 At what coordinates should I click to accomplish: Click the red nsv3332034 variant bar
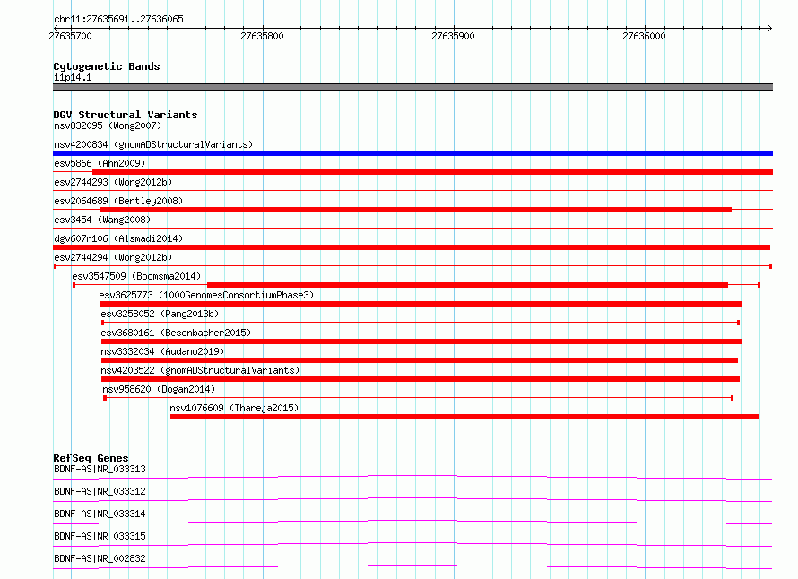pos(420,360)
